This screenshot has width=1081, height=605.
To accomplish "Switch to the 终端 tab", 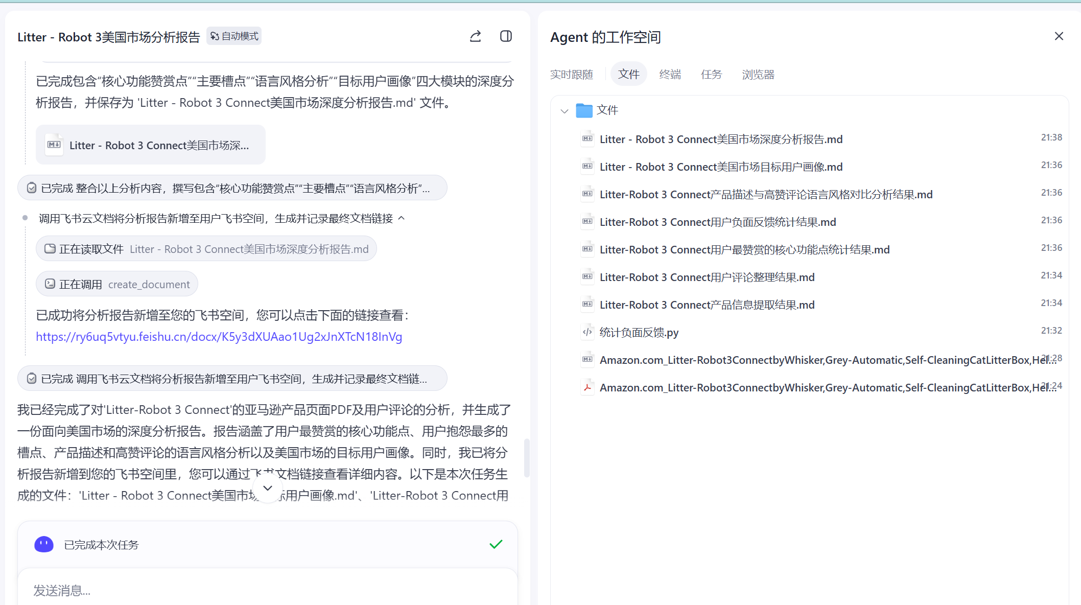I will pyautogui.click(x=670, y=75).
